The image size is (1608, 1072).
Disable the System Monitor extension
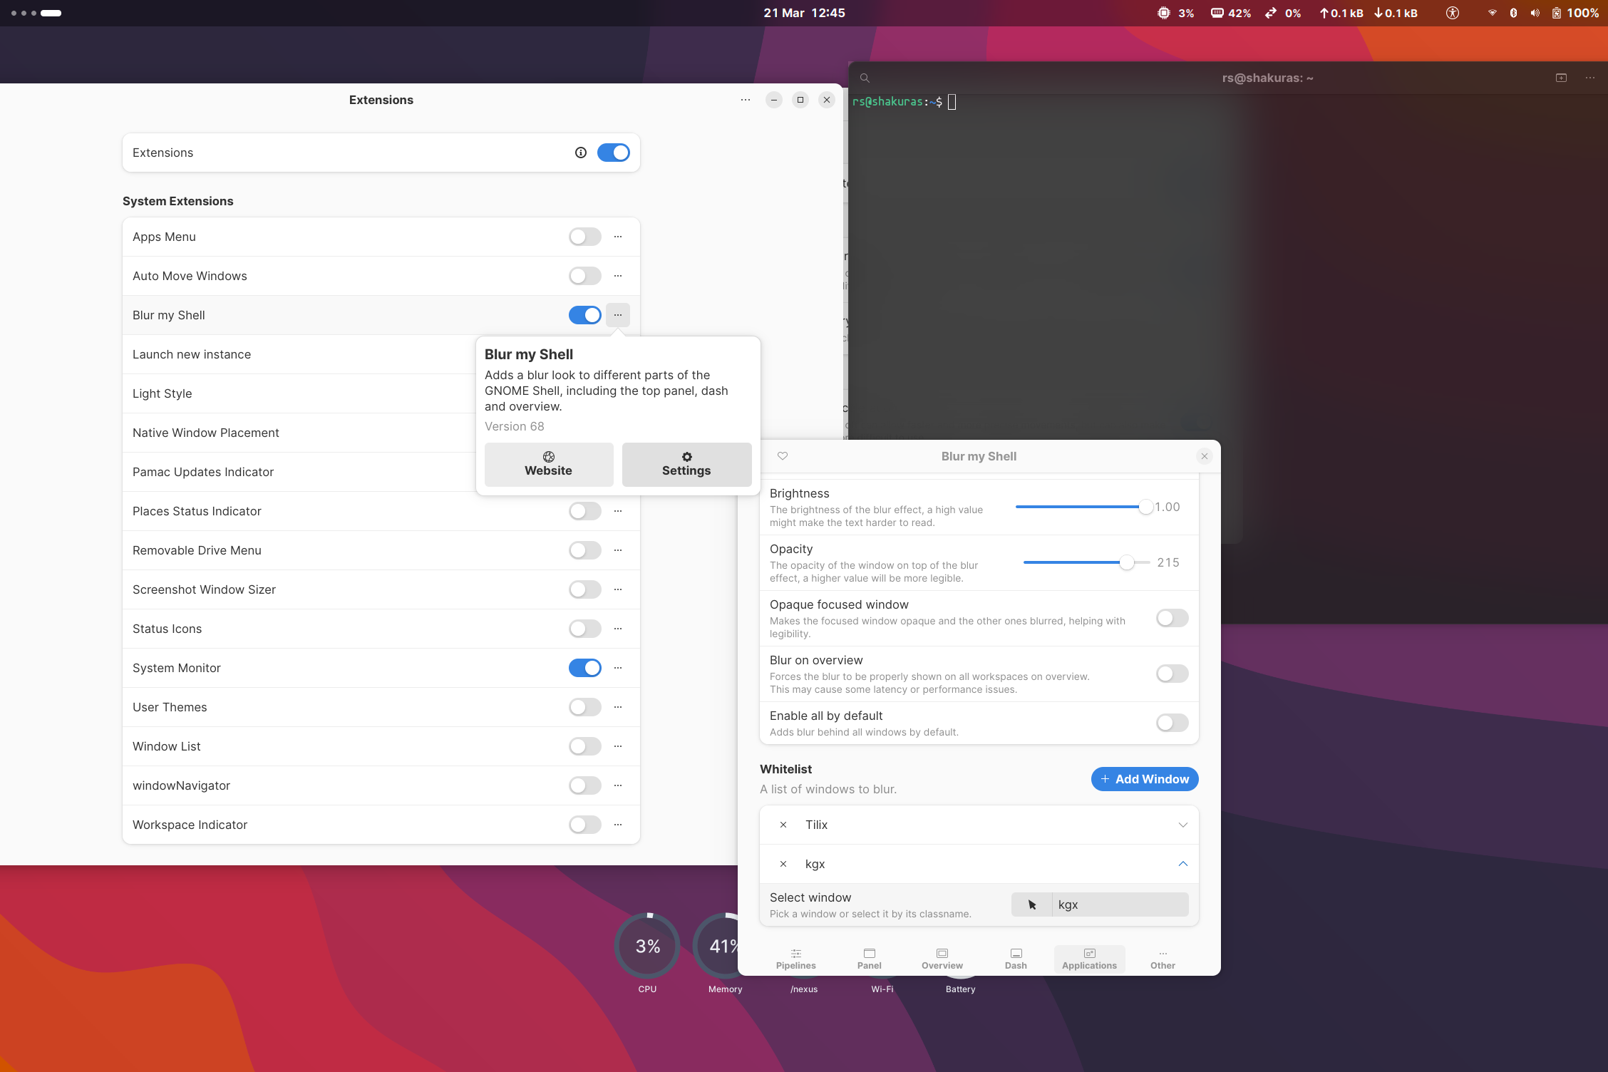click(x=585, y=668)
